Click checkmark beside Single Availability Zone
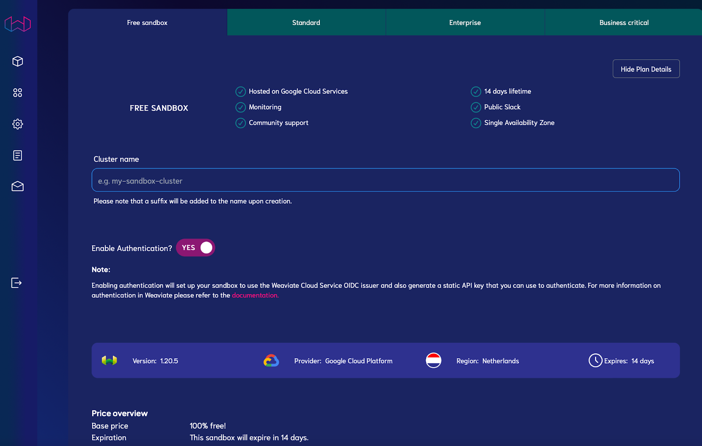702x446 pixels. [x=476, y=123]
